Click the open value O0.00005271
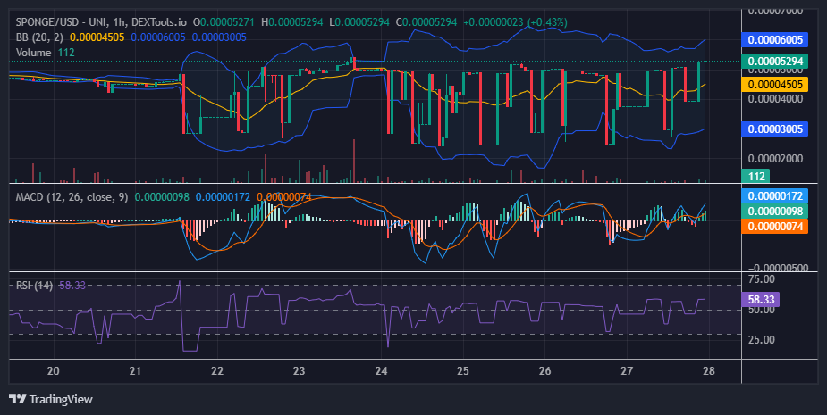 pos(224,22)
